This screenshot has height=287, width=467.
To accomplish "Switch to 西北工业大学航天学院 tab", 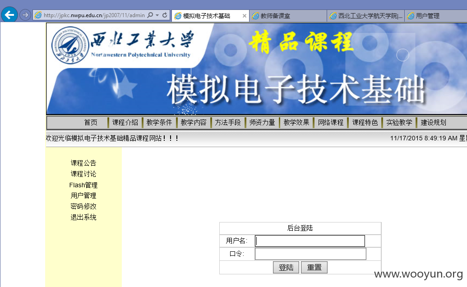I will tap(366, 16).
